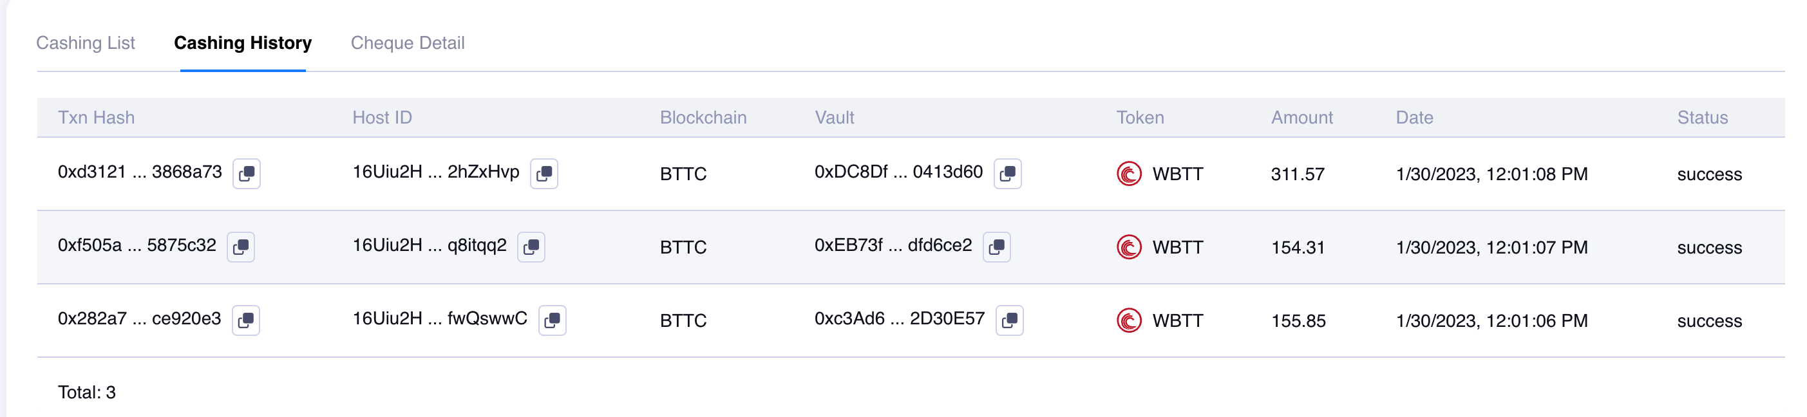
Task: Click the success status in the first row
Action: [x=1709, y=174]
